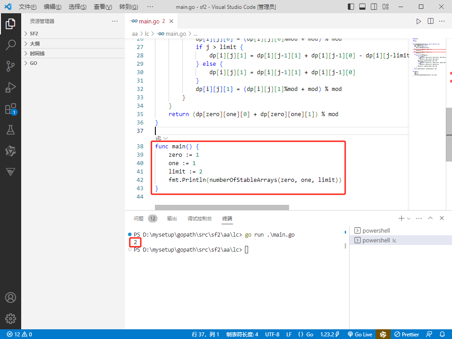Viewport: 452px width, 339px height.
Task: Open the Source Control view
Action: pyautogui.click(x=11, y=66)
